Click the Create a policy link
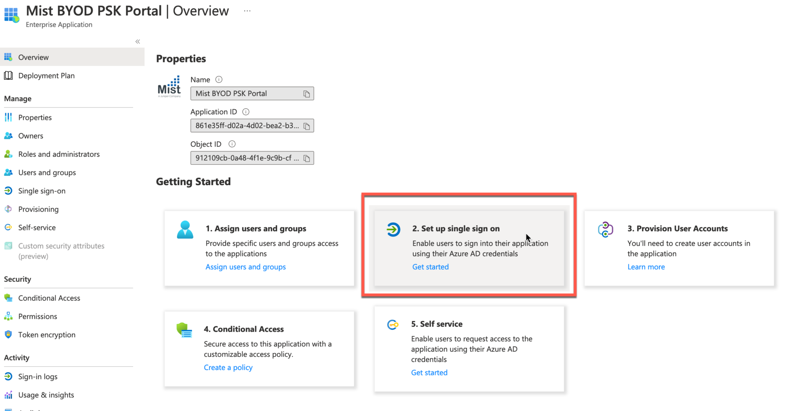The height and width of the screenshot is (411, 786). pyautogui.click(x=228, y=367)
